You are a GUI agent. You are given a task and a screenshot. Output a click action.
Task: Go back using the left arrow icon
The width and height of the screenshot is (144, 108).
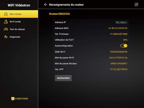tap(46, 4)
